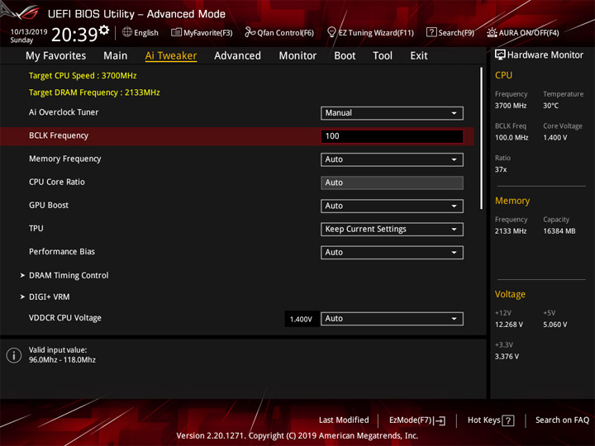Screen dimensions: 595x446
Task: Click Search(F9) label
Action: click(456, 32)
